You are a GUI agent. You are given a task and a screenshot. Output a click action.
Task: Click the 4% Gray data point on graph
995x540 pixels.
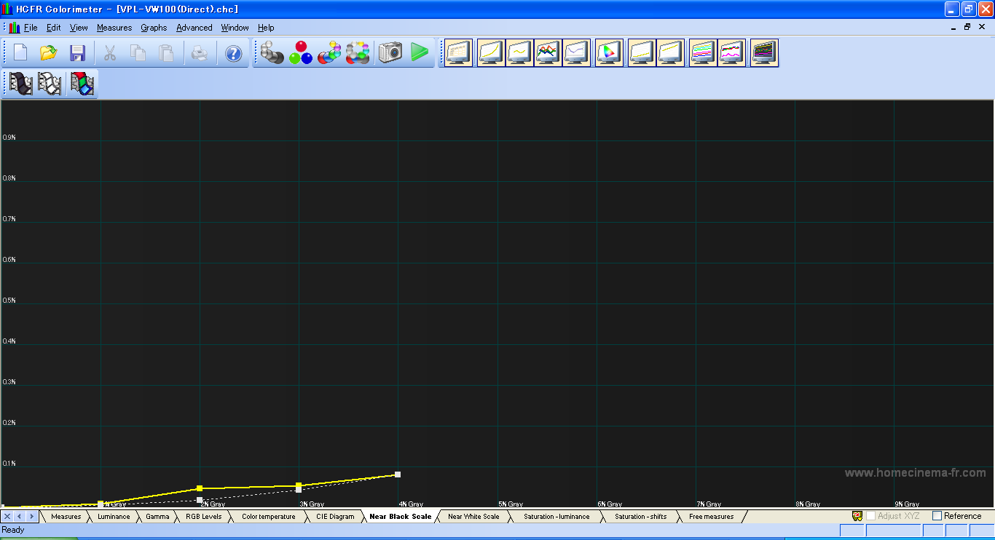click(x=398, y=475)
